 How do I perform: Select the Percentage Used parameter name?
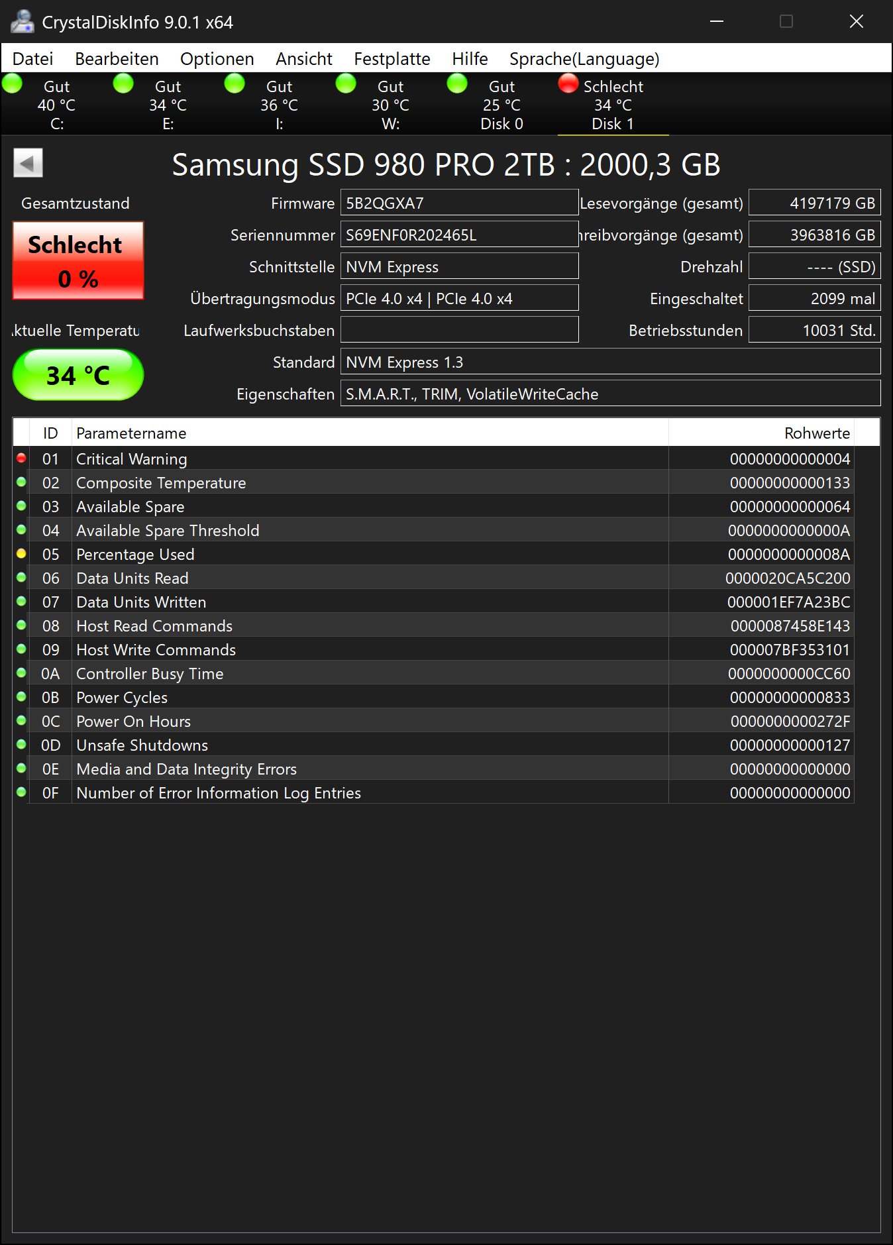point(135,555)
